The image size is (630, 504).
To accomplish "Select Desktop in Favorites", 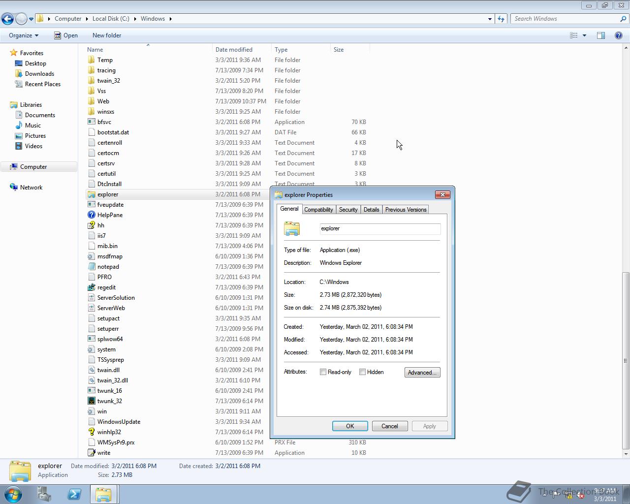I will coord(35,63).
